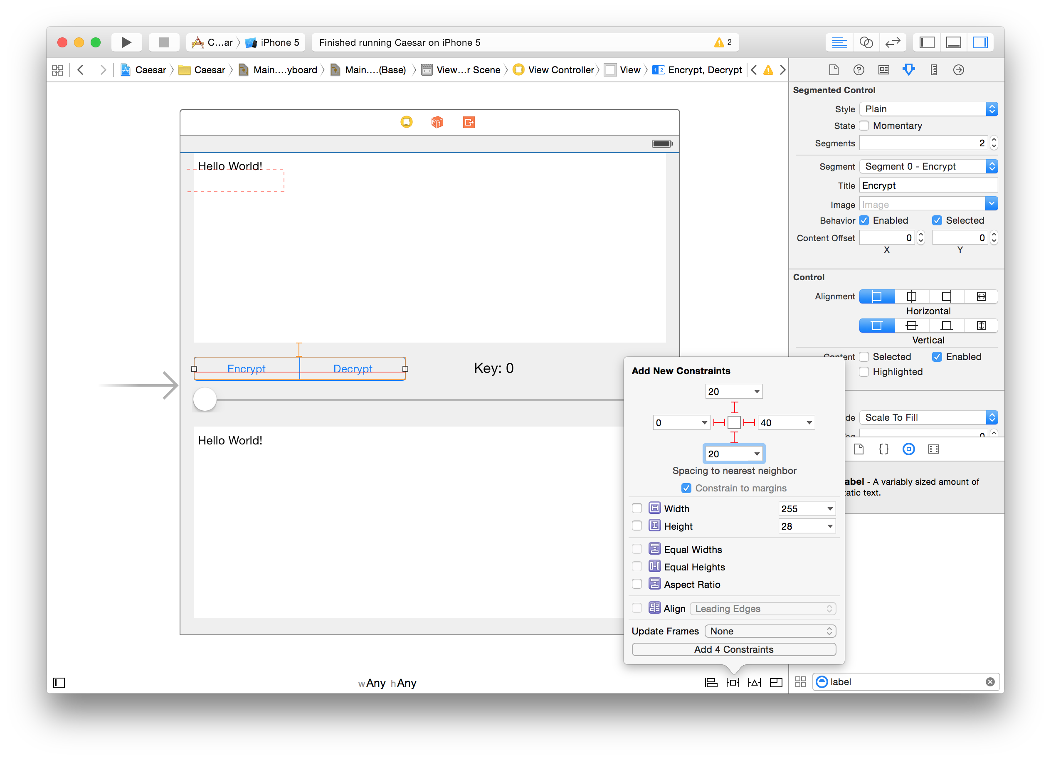Toggle the Debug area pane
The width and height of the screenshot is (1051, 760).
(953, 43)
